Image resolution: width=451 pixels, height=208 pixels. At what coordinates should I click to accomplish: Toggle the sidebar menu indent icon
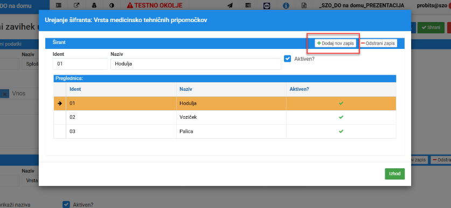click(59, 5)
